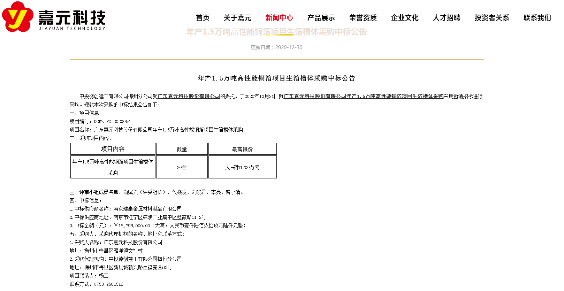Image resolution: width=564 pixels, height=291 pixels.
Task: Click the update date 2020-12-30 text
Action: pos(276,47)
